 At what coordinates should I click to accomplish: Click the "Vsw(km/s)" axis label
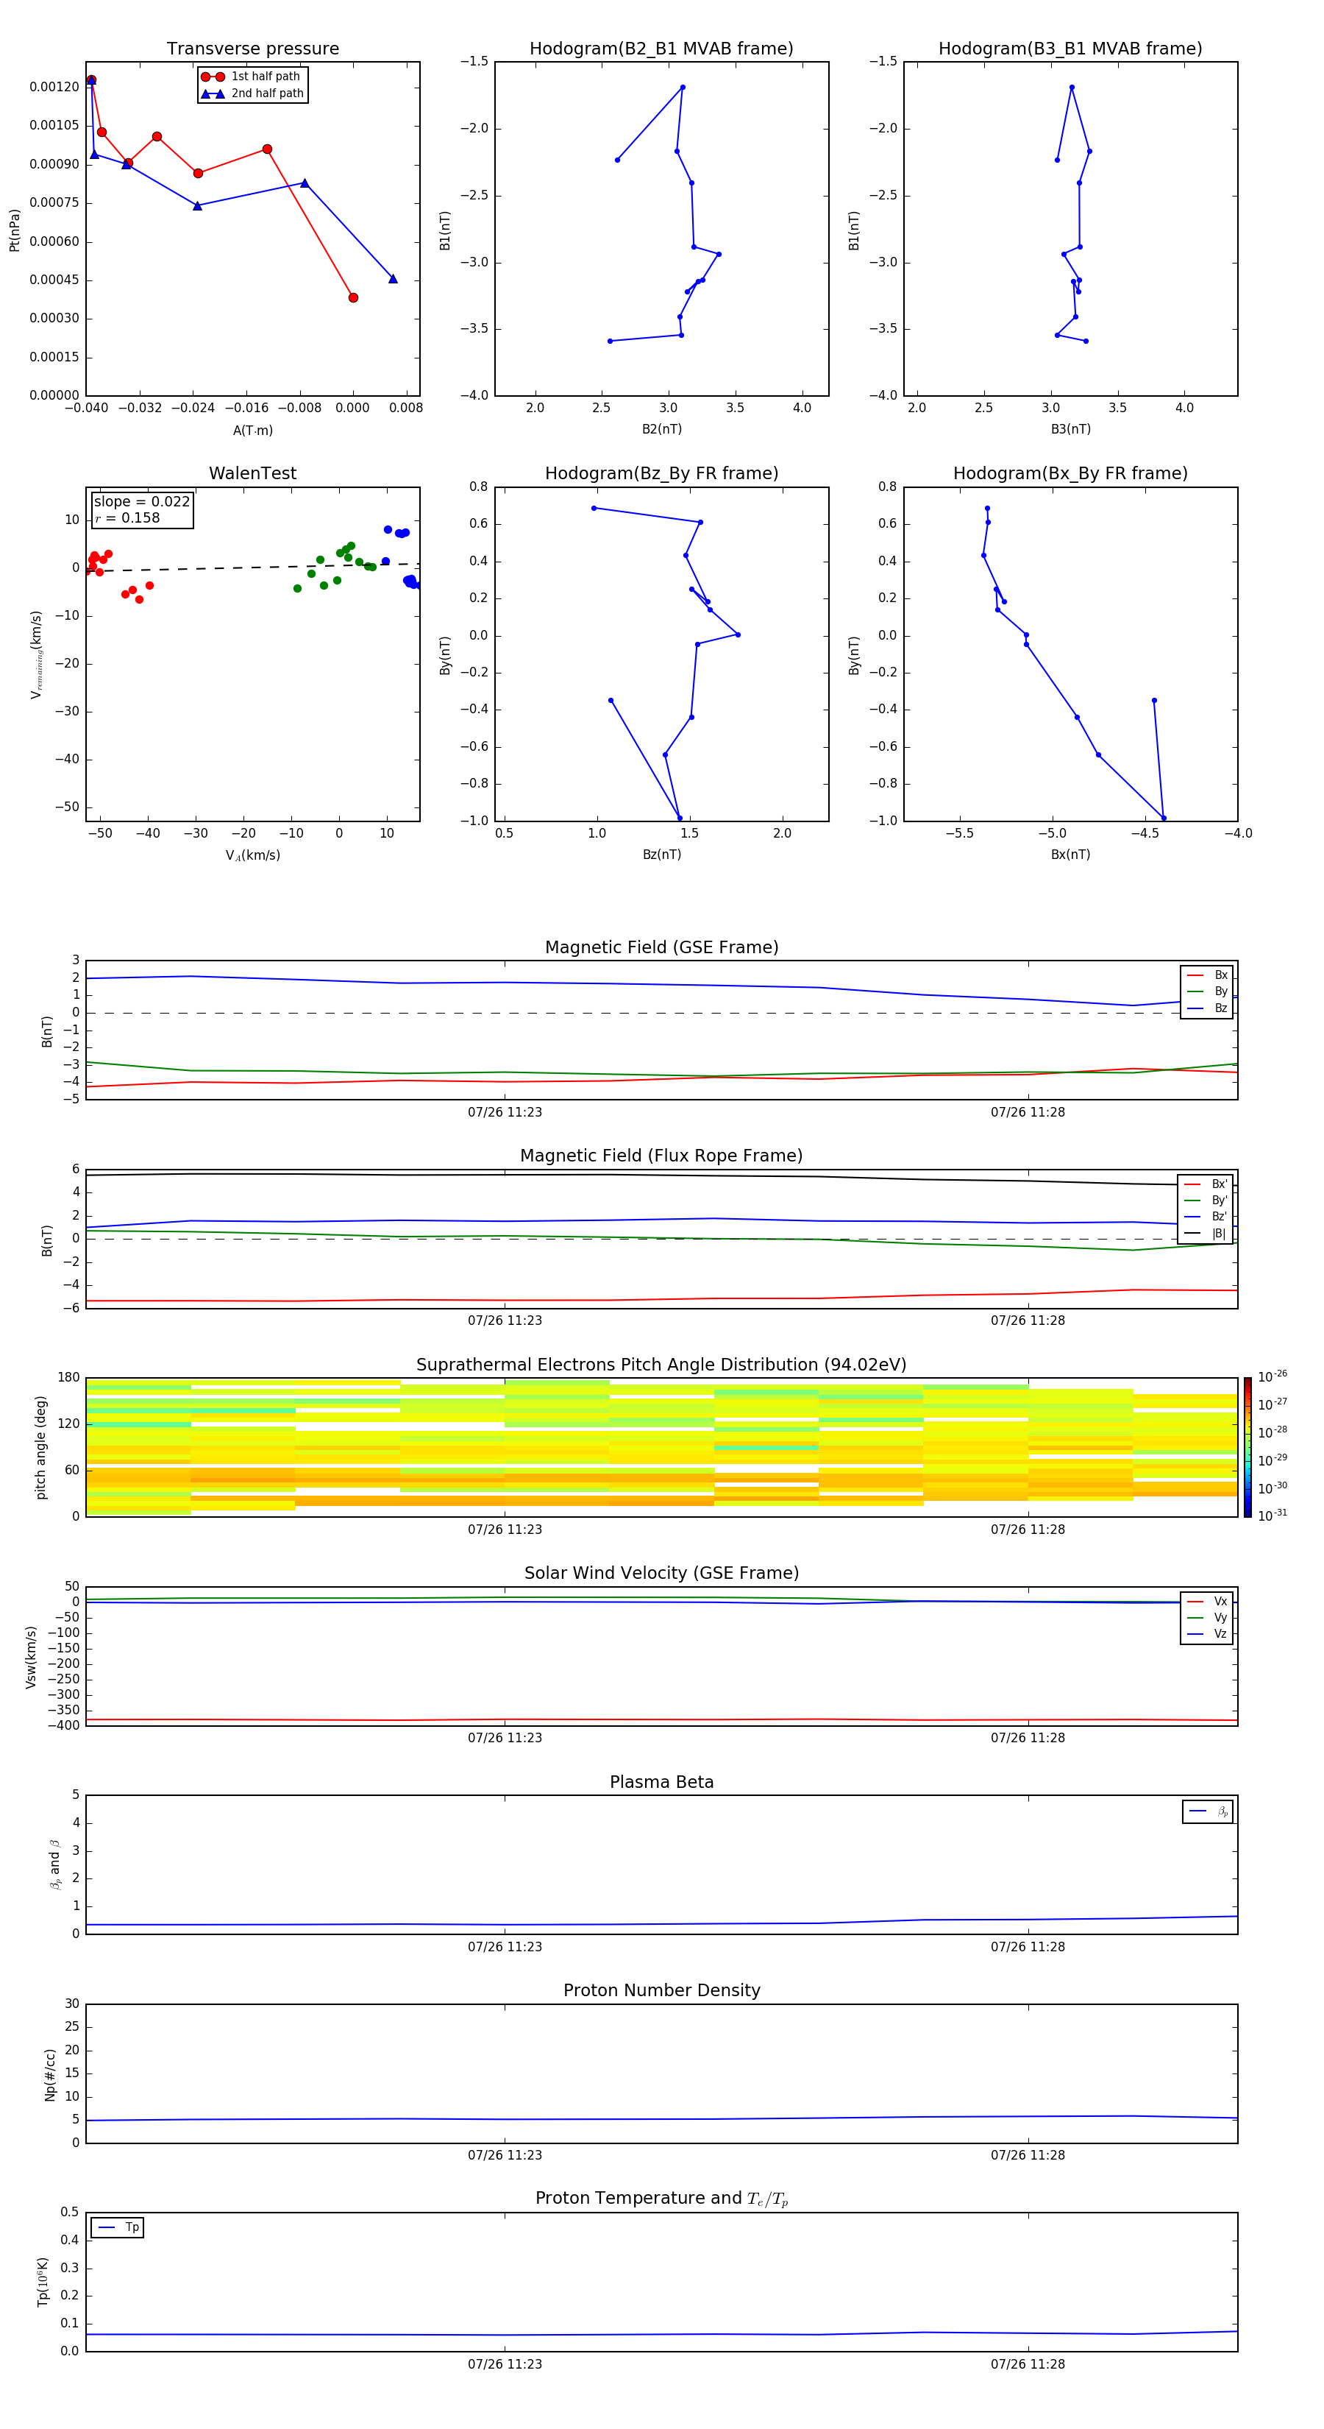[31, 1657]
